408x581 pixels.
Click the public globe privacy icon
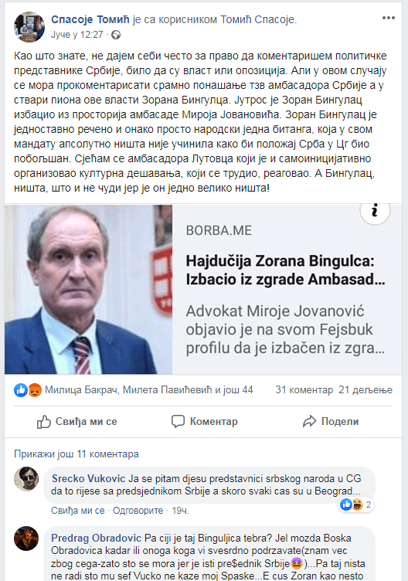(116, 35)
